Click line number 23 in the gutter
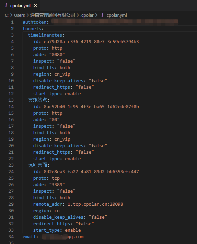197x244 pixels. pos(11,165)
